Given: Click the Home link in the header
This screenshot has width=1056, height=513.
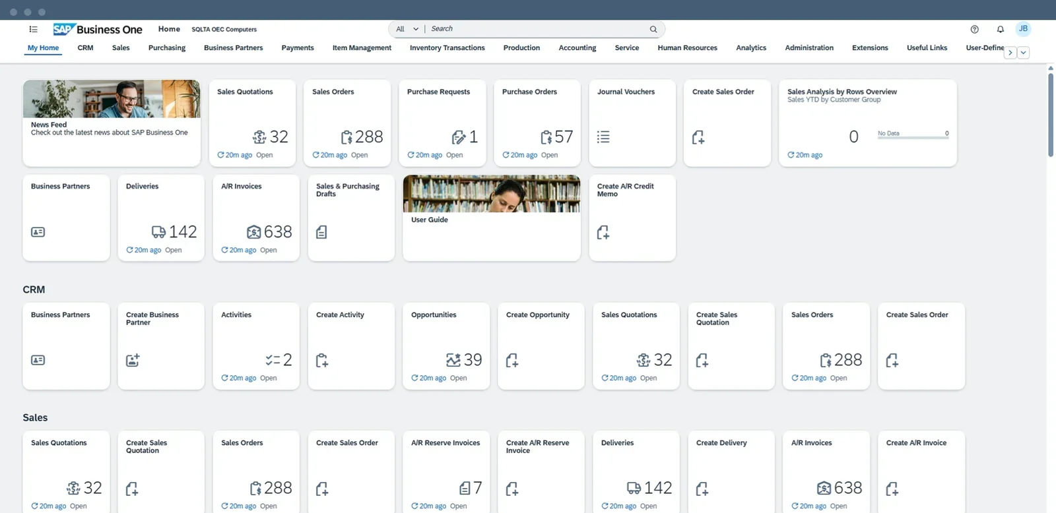Looking at the screenshot, I should tap(169, 29).
